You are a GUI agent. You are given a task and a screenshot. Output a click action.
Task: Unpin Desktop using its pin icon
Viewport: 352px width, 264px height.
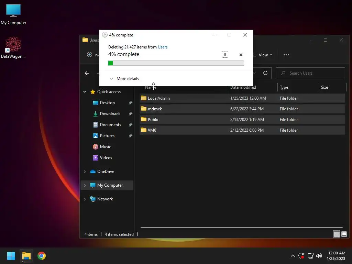click(130, 103)
